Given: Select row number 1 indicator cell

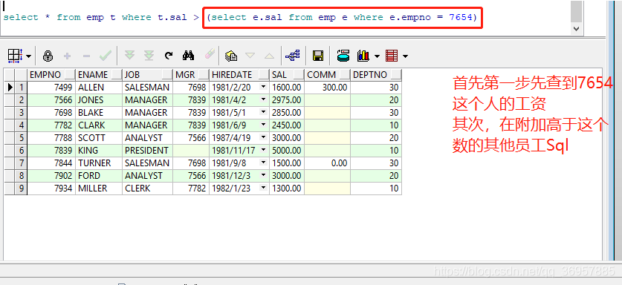Looking at the screenshot, I should (x=21, y=87).
